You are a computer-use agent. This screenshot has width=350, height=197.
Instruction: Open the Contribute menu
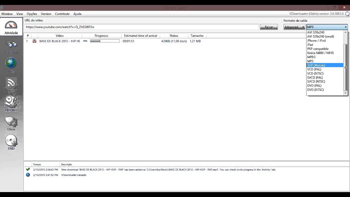[62, 14]
